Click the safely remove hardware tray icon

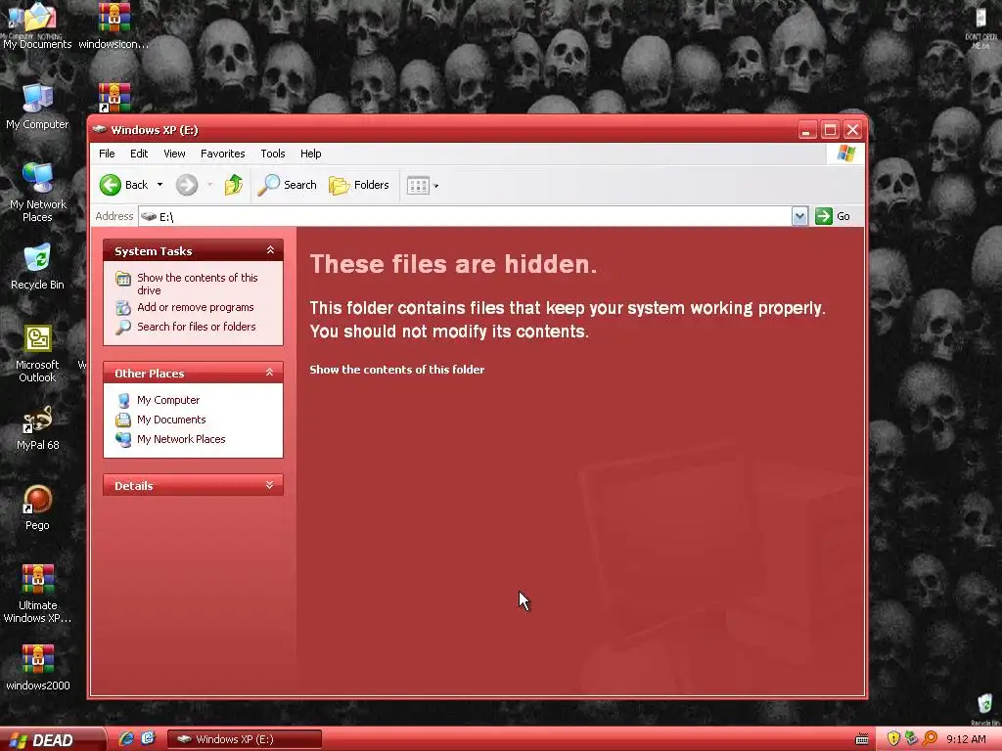click(x=911, y=739)
